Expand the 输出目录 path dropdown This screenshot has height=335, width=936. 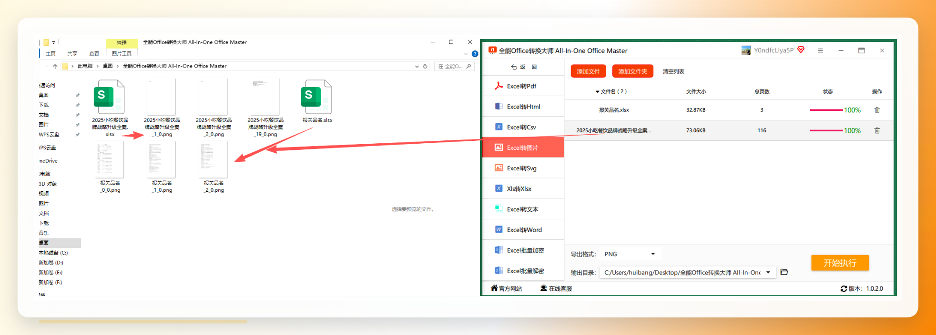point(768,272)
